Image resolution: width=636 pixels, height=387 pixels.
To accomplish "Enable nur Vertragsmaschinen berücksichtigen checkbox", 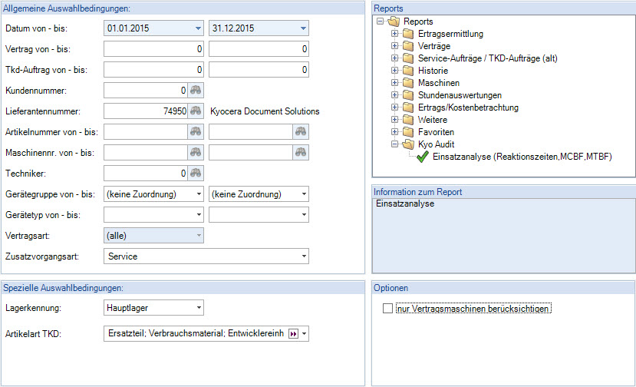I will [x=387, y=309].
